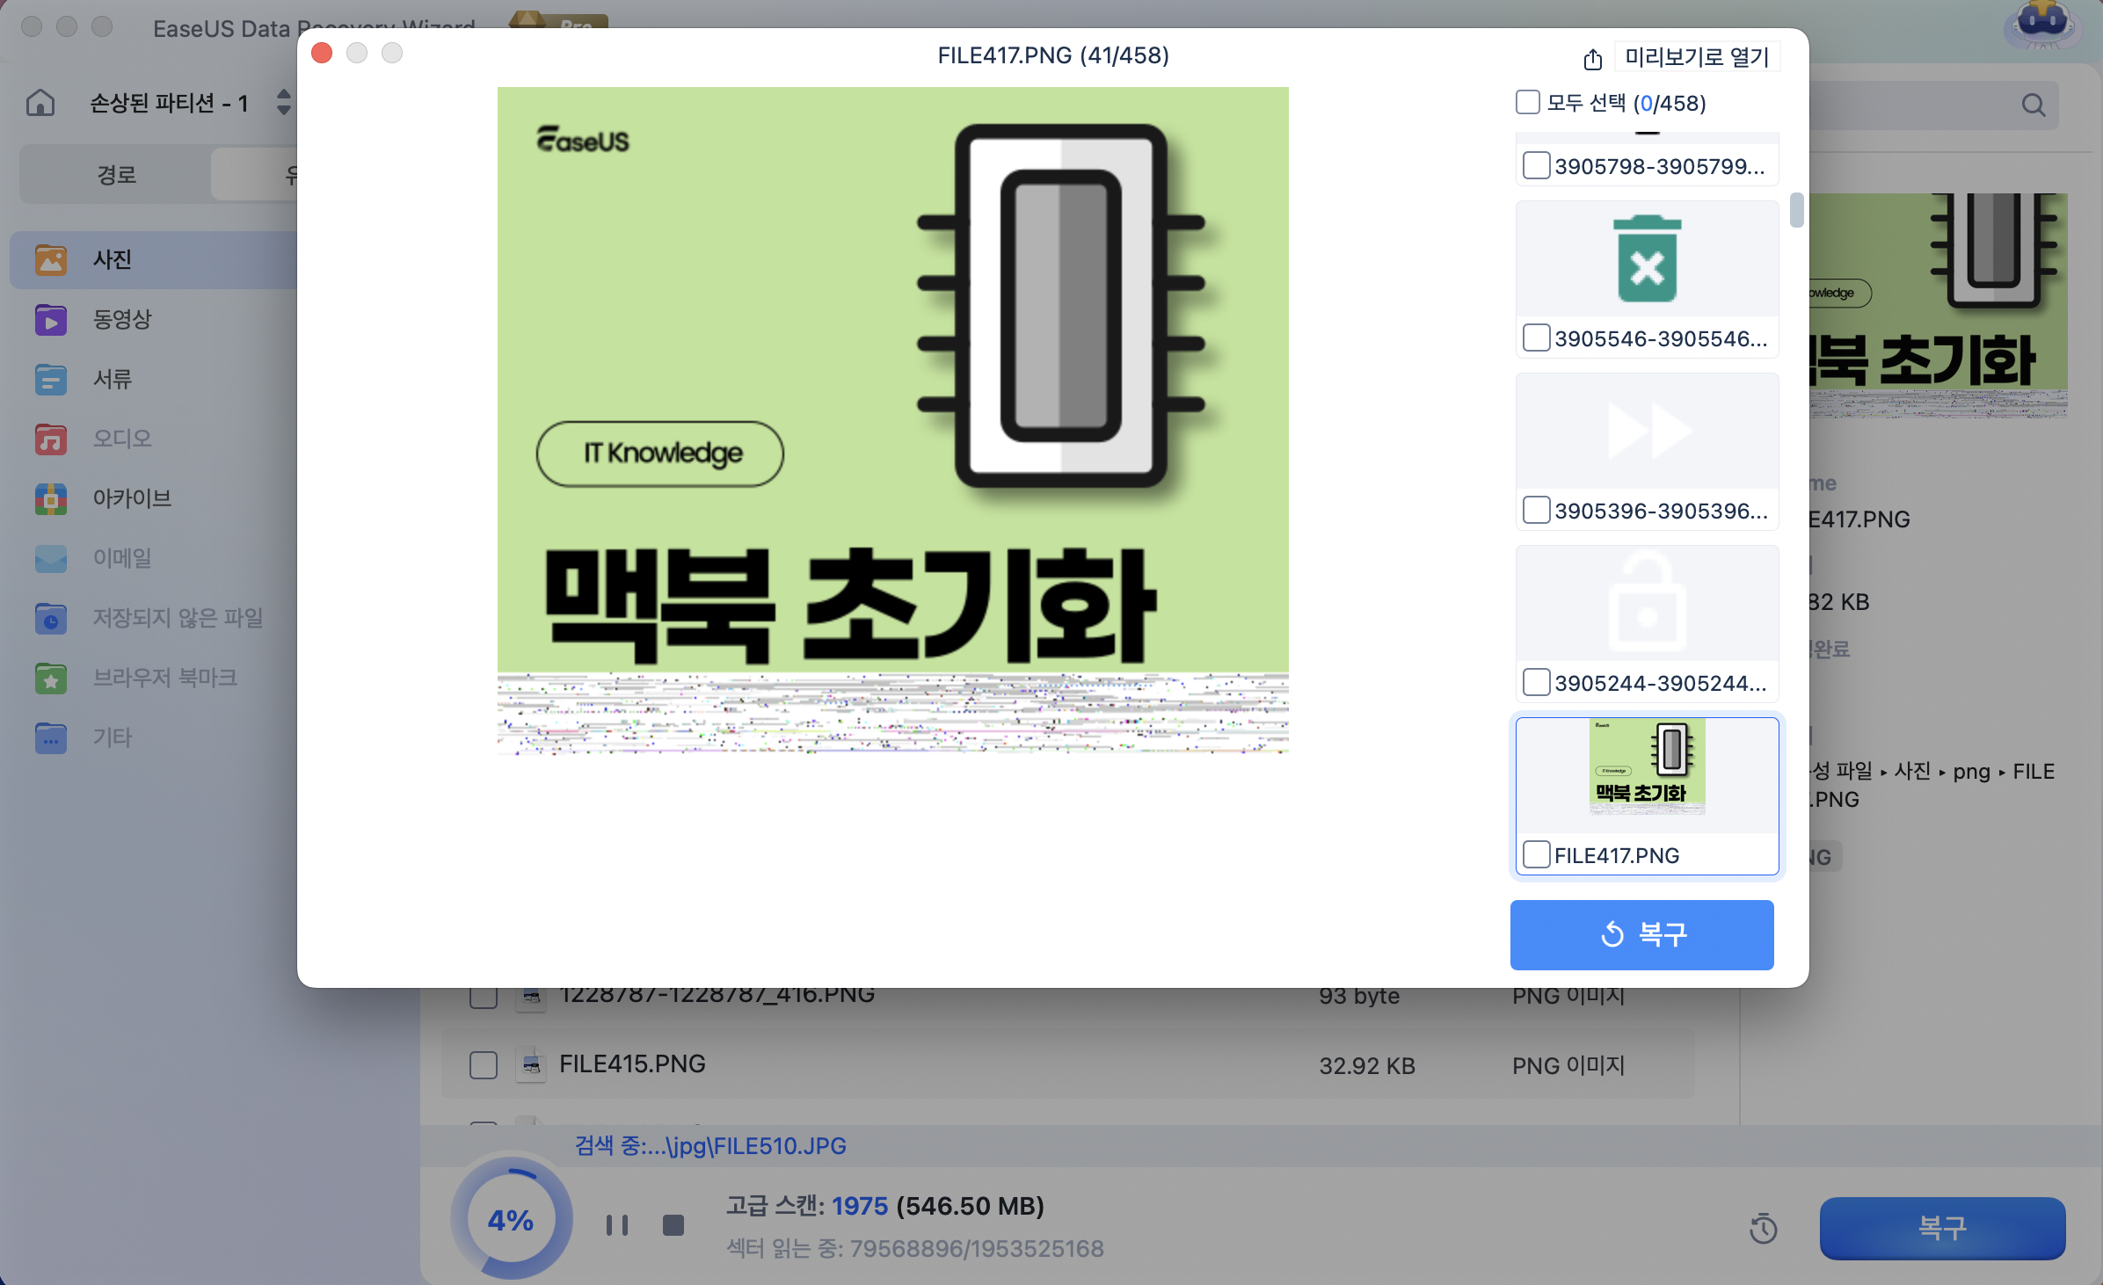Check the 모두 선택 select all box
The image size is (2103, 1285).
[x=1527, y=103]
